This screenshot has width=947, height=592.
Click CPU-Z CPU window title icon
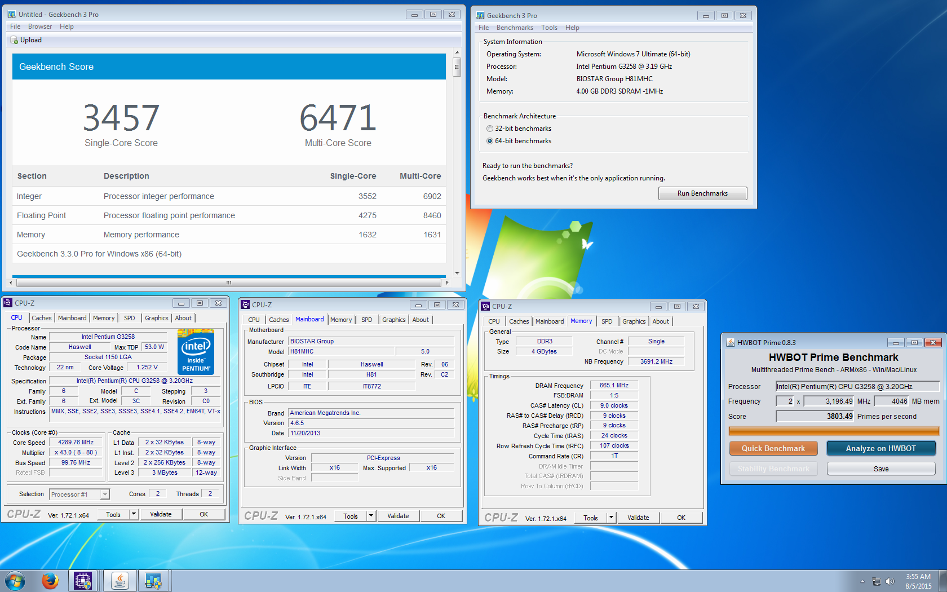tap(8, 303)
